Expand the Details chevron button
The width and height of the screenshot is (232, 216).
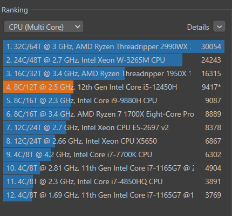(x=219, y=26)
